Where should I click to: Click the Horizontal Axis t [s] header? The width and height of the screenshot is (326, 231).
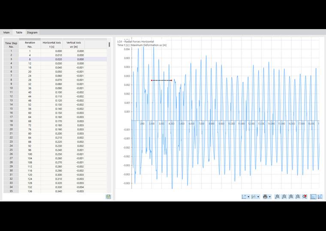pos(52,44)
